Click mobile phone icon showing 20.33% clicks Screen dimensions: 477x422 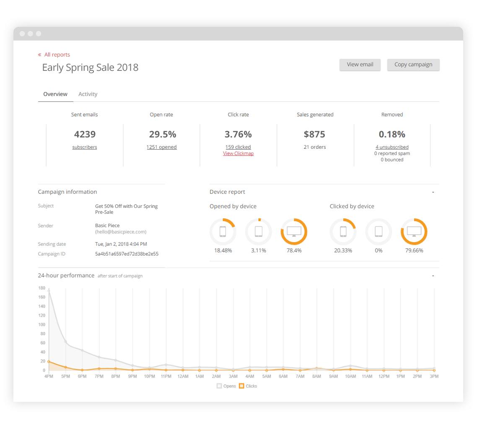point(343,232)
